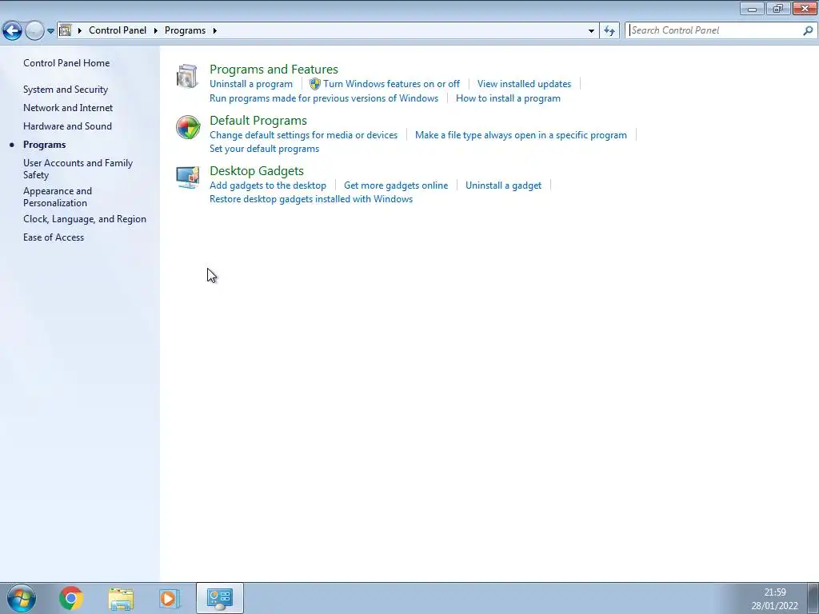Click the Refresh button in address bar
The height and width of the screenshot is (614, 819).
(x=609, y=31)
